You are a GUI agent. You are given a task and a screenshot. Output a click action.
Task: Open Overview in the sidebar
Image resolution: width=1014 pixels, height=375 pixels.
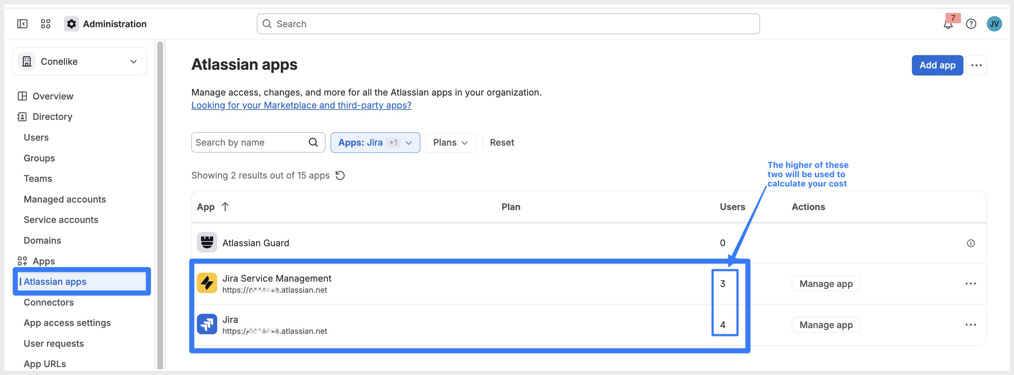click(53, 96)
